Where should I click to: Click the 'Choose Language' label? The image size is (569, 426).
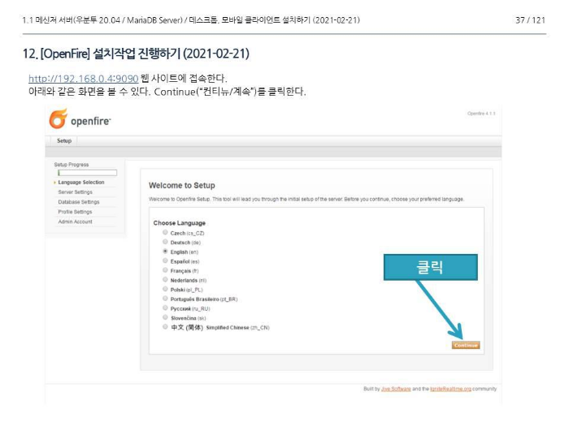click(x=180, y=223)
